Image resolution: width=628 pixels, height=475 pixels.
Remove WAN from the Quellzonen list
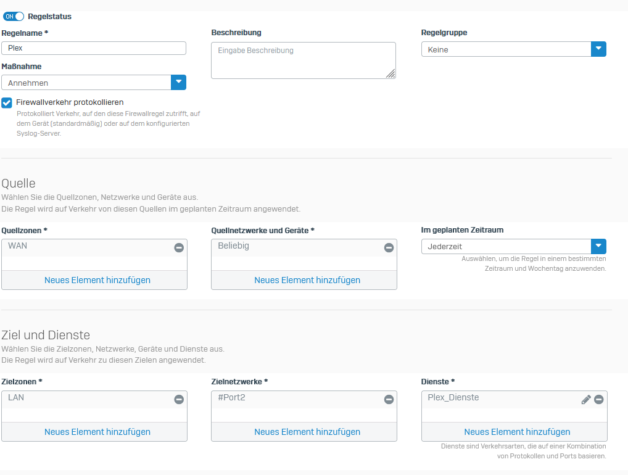(179, 247)
